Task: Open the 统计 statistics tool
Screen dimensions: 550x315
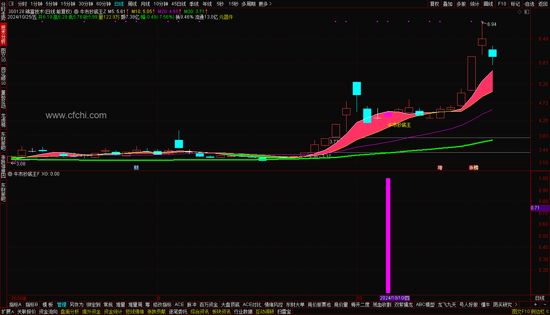Action: 475,4
